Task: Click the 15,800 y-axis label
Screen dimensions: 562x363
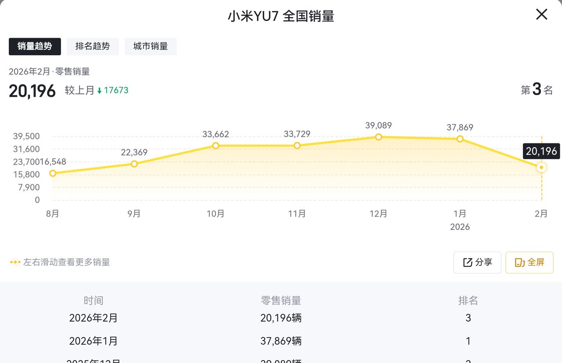Action: 26,174
